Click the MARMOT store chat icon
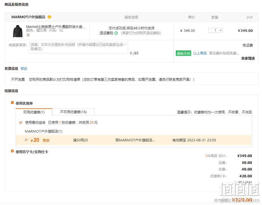The height and width of the screenshot is (205, 262). (49, 17)
